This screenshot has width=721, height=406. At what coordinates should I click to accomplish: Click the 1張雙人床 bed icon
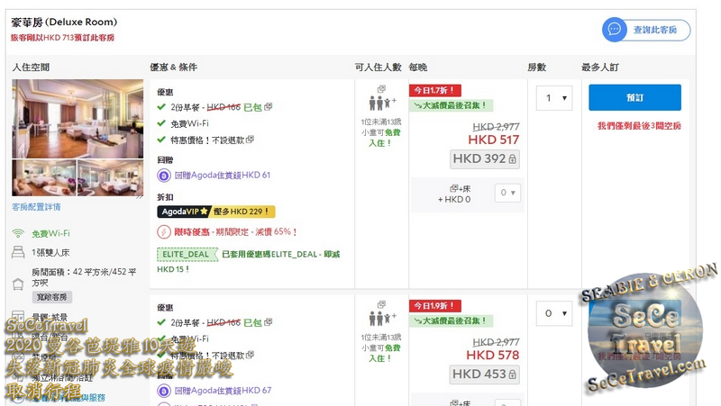click(x=18, y=252)
